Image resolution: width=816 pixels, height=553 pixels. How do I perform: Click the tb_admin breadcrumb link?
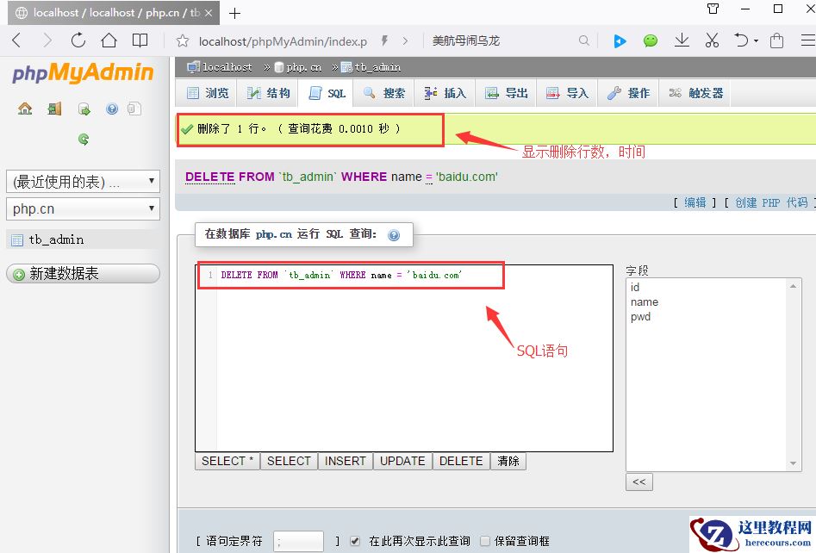pos(377,67)
